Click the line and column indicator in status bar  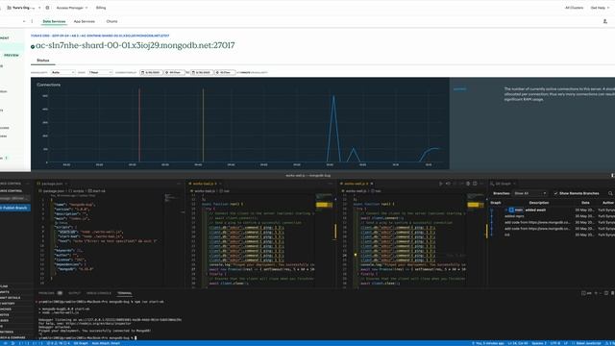pos(518,343)
